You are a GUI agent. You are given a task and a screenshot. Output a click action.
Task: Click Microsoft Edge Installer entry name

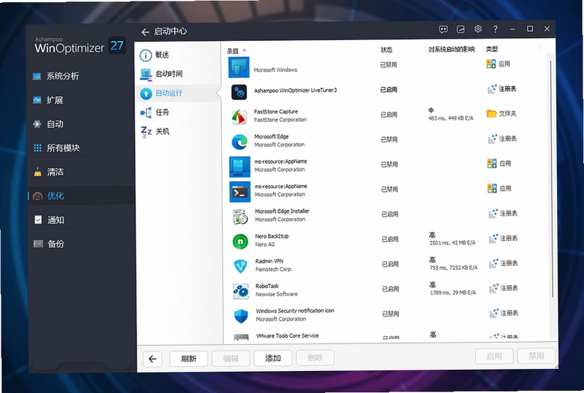point(282,211)
